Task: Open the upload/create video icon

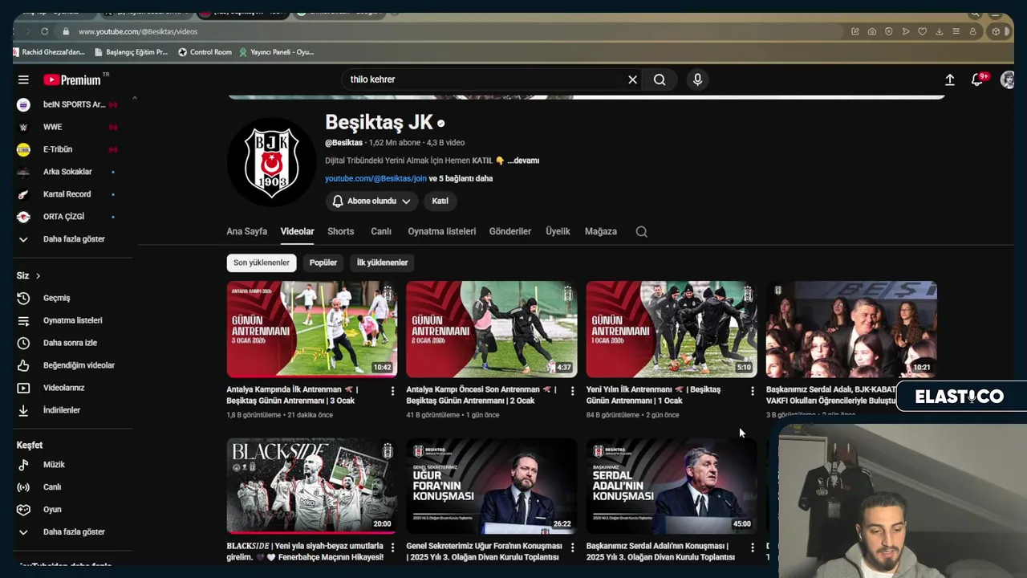Action: click(950, 79)
